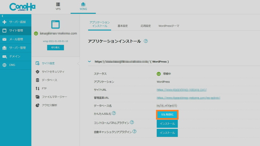Click the サーバー追加 label

17,22
